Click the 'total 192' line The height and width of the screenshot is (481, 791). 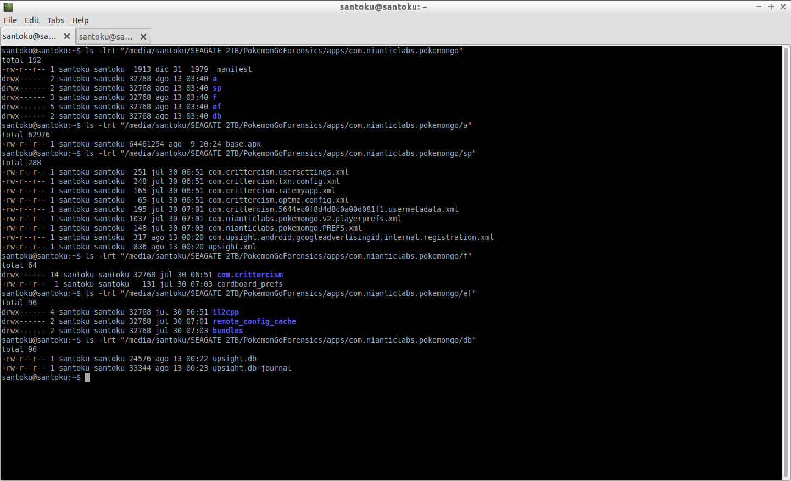click(x=21, y=60)
